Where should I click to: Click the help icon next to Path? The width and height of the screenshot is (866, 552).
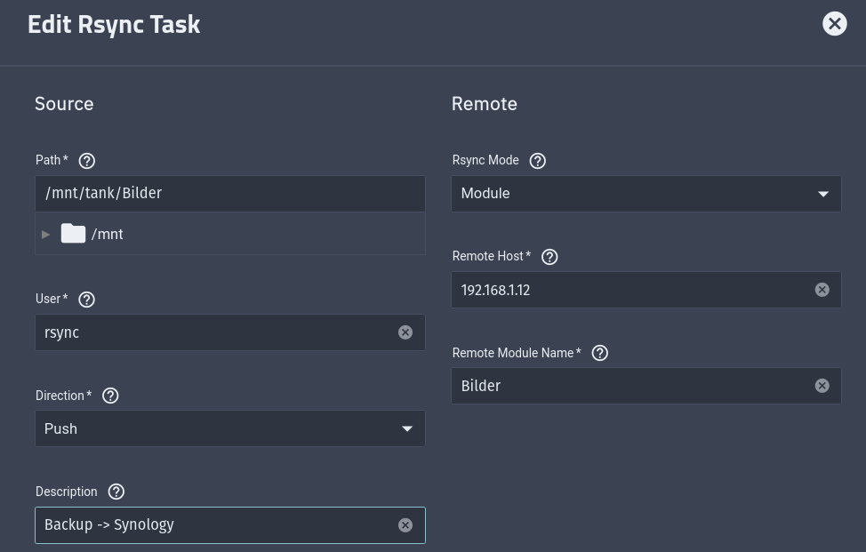click(x=86, y=161)
